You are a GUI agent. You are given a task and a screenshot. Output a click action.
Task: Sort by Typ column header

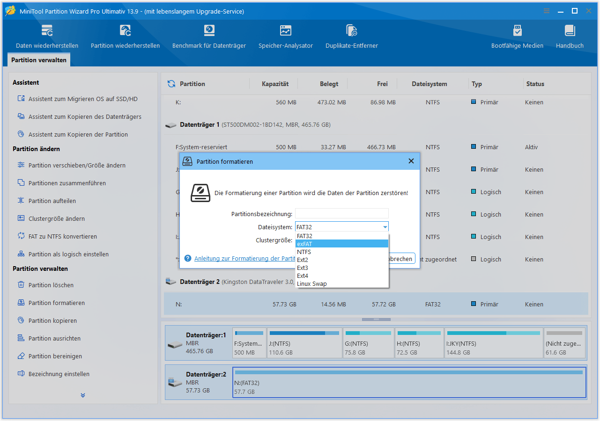point(477,84)
